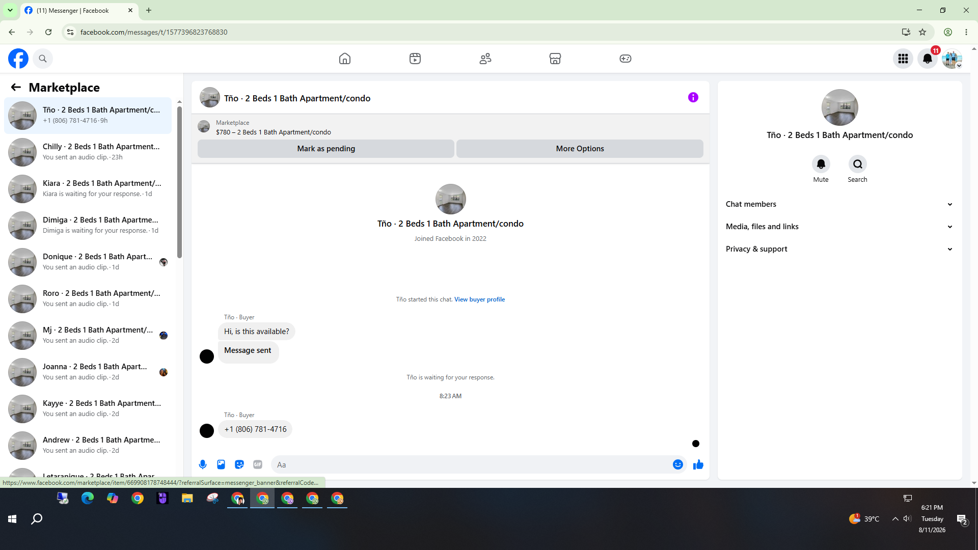Screen dimensions: 978x550
Task: Search in conversation
Action: (858, 164)
